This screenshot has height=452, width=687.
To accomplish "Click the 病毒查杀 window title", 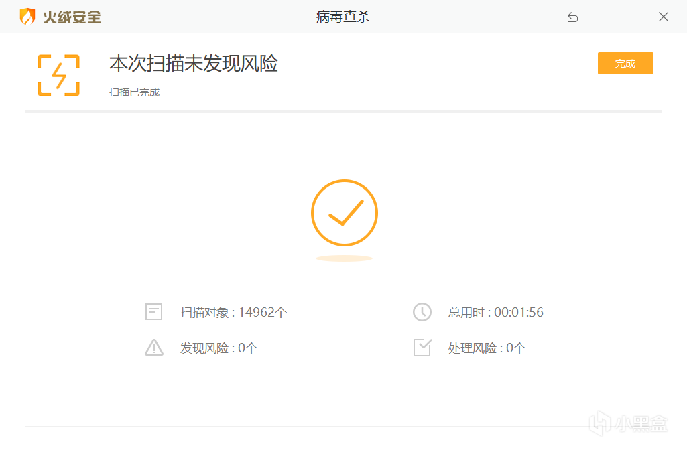I will click(x=343, y=17).
